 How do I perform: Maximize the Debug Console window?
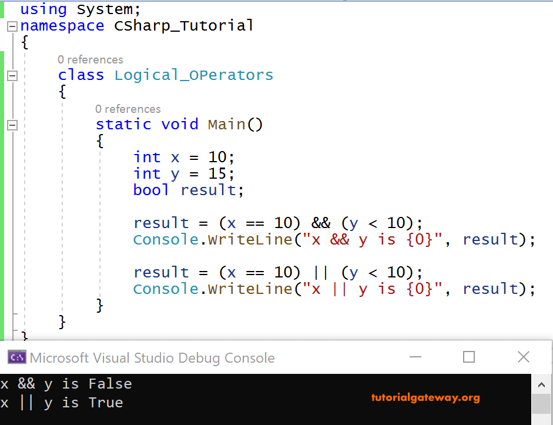(x=468, y=357)
